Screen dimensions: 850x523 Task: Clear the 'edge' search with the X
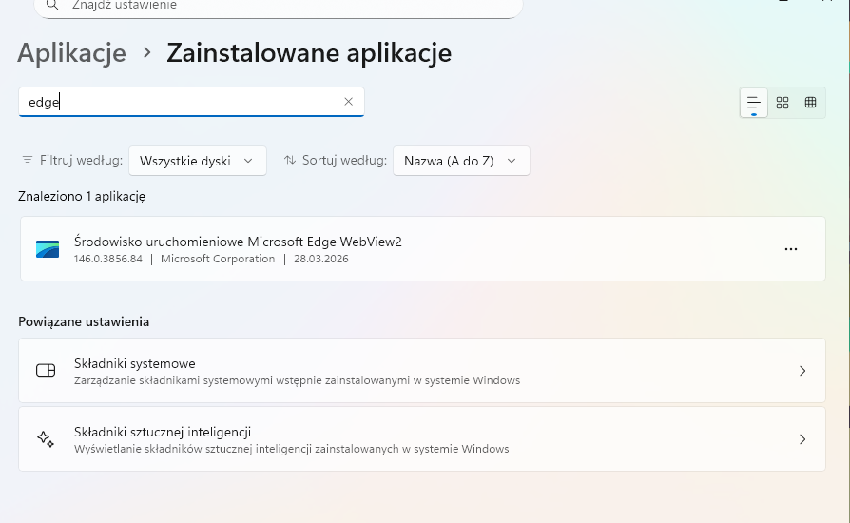tap(348, 102)
